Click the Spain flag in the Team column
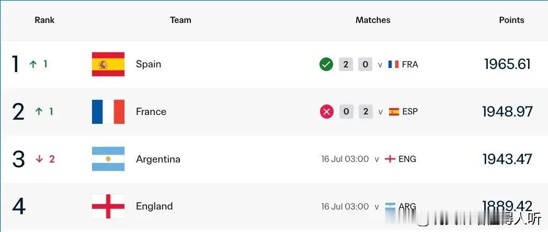 [x=108, y=64]
